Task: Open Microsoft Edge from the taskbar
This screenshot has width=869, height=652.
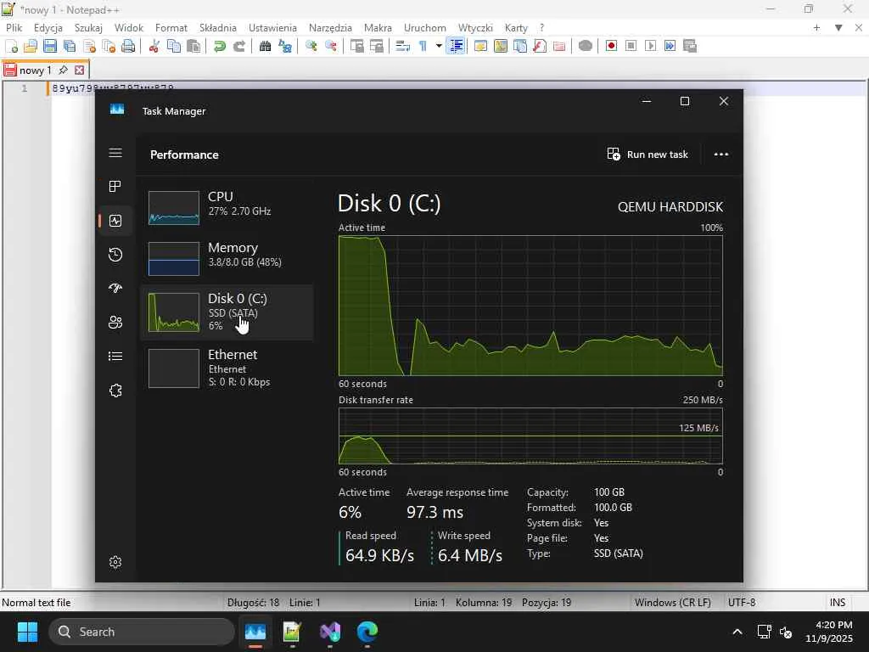Action: [367, 632]
